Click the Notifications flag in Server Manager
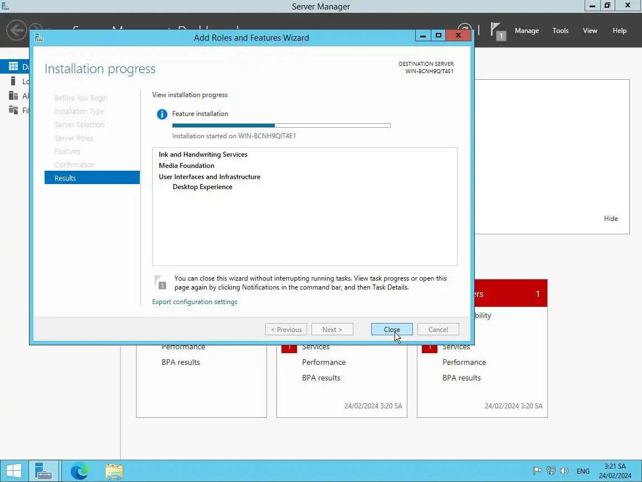The height and width of the screenshot is (482, 642). pos(498,31)
